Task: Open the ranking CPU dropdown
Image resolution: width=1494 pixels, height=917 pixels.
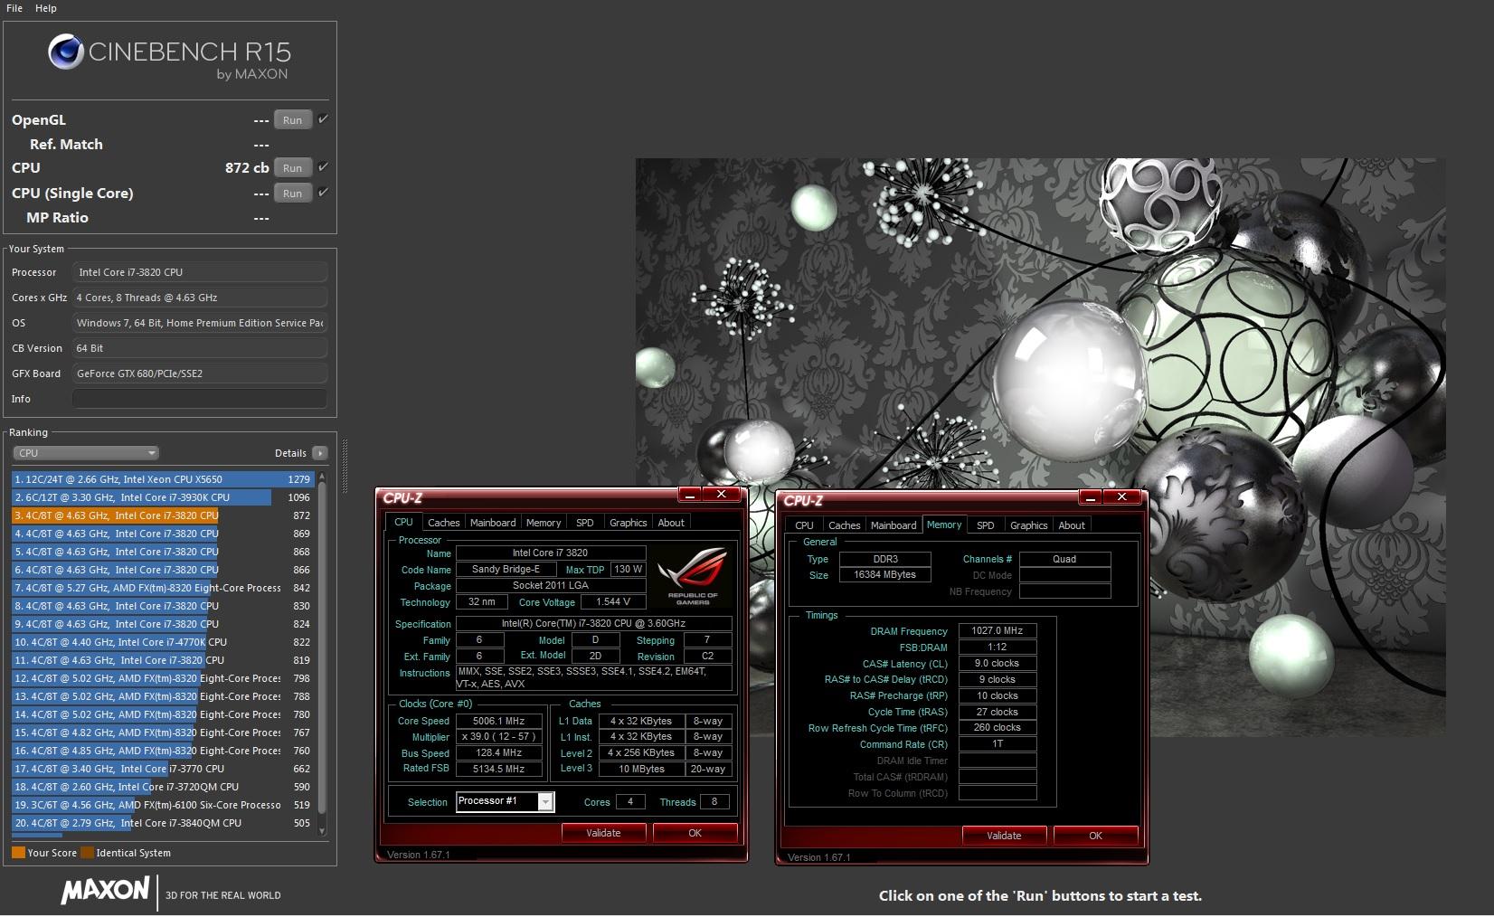Action: 86,453
